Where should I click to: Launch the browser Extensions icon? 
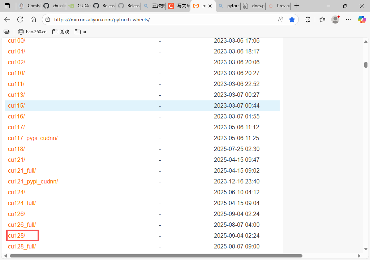click(307, 19)
